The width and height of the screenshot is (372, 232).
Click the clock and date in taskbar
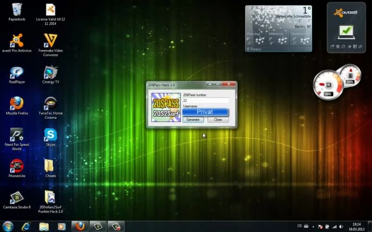click(x=356, y=227)
